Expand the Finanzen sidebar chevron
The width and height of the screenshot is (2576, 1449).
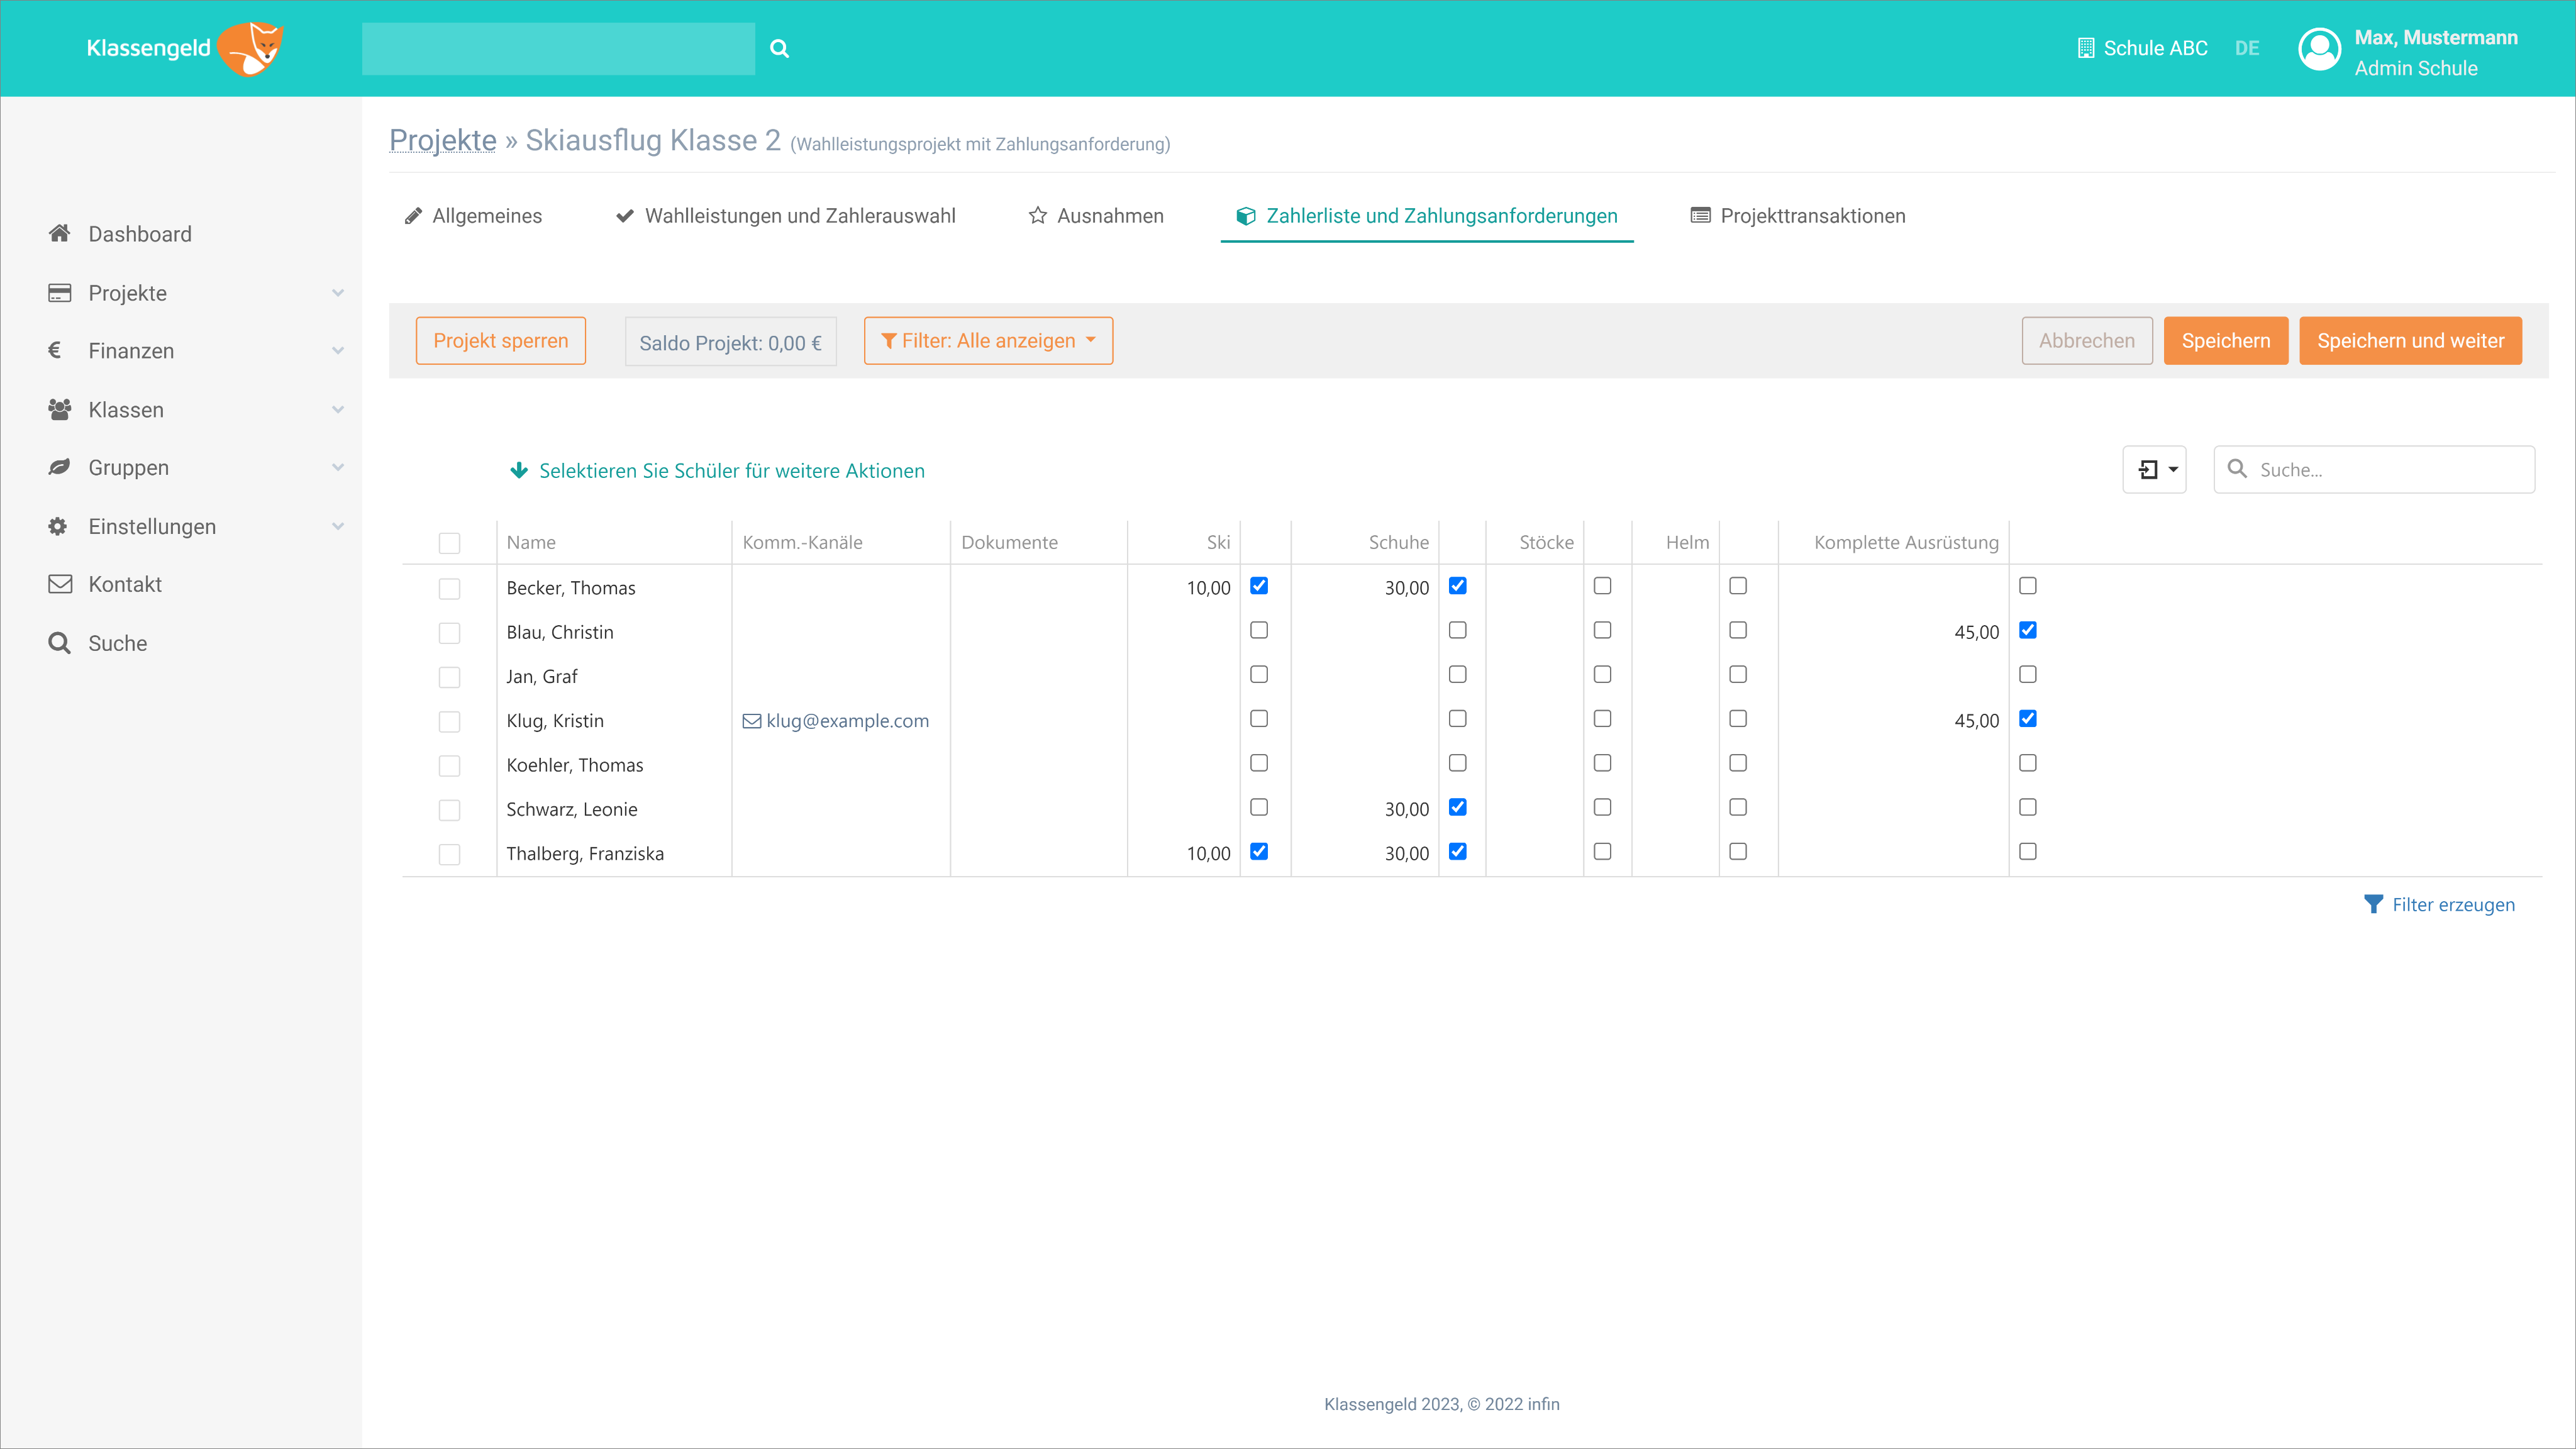click(338, 351)
